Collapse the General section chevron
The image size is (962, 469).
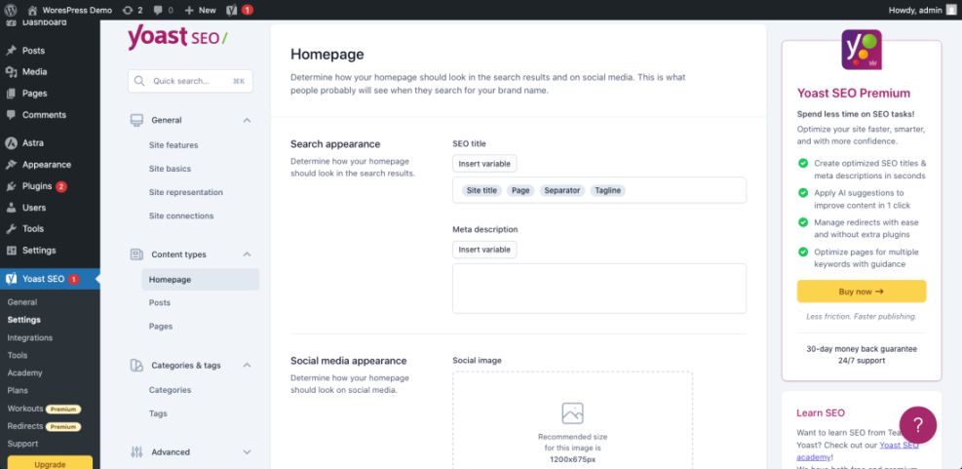(x=247, y=120)
